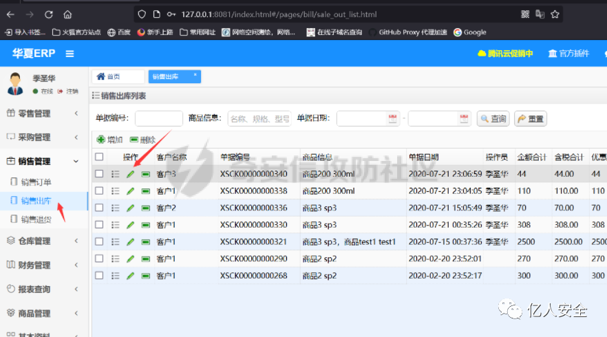Go to browser home page
Image resolution: width=607 pixels, height=337 pixels.
[67, 14]
